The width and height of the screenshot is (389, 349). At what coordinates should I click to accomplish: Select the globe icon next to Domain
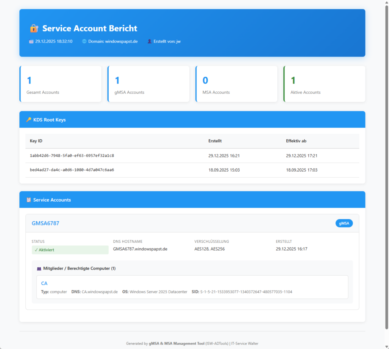tap(84, 41)
